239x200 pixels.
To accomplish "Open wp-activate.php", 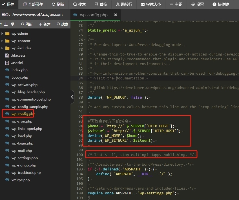I will tap(25, 85).
